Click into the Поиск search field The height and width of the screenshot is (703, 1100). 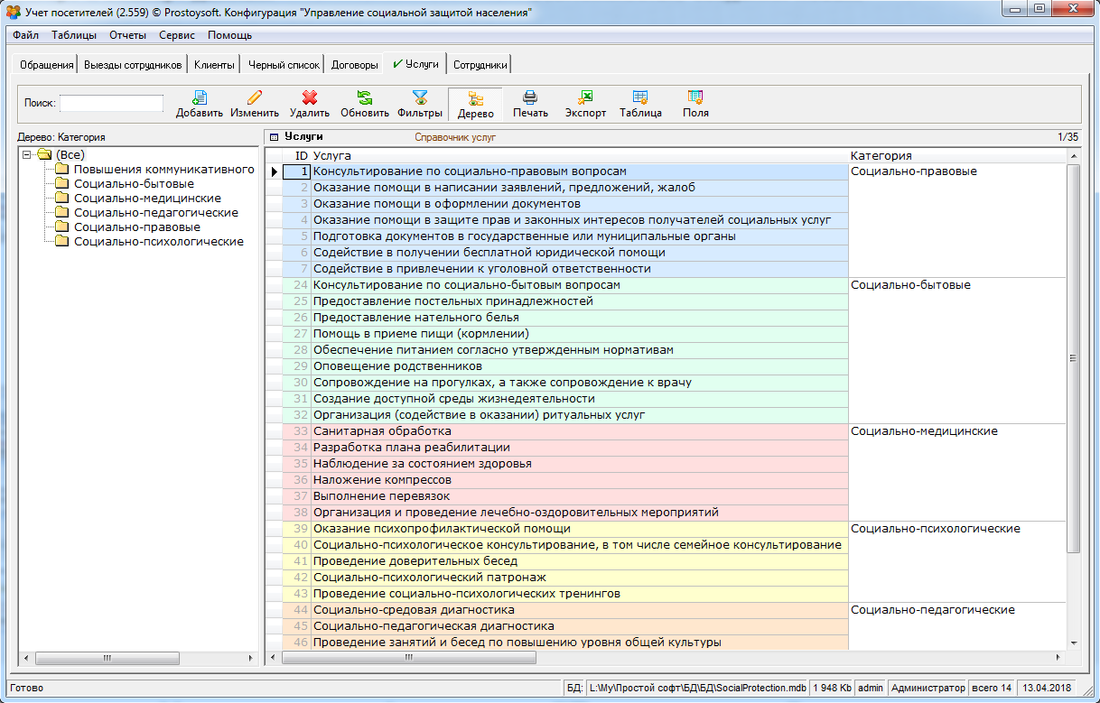(x=111, y=103)
